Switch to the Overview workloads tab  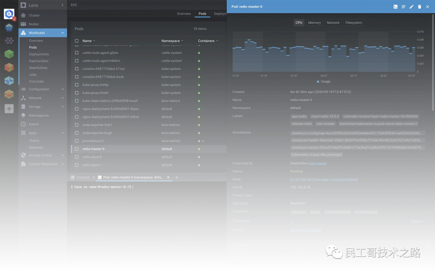pos(184,14)
